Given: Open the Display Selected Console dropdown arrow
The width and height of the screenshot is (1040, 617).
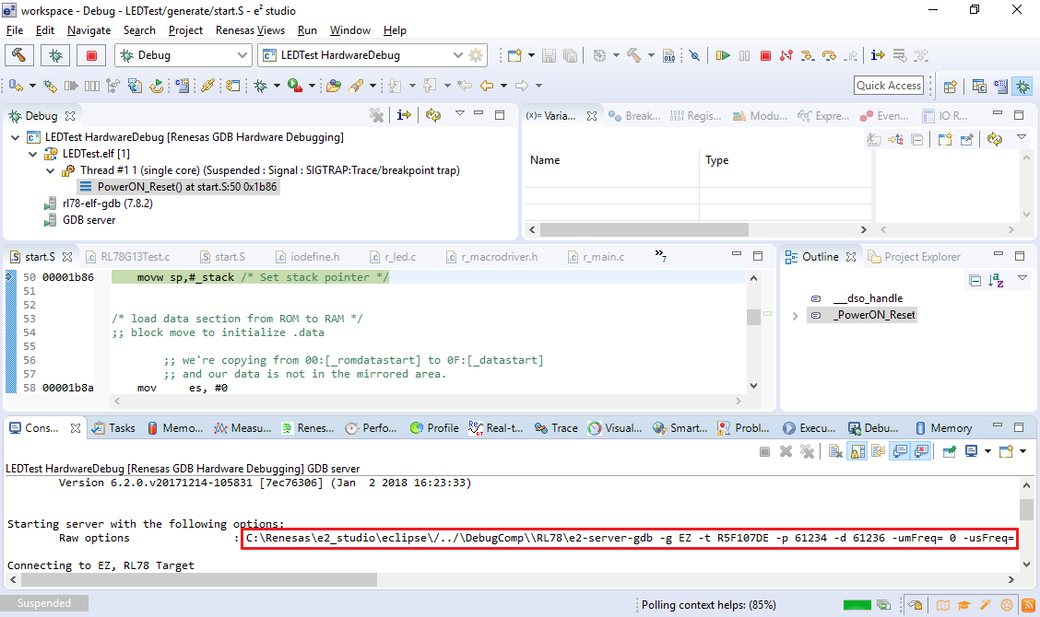Looking at the screenshot, I should pyautogui.click(x=987, y=451).
